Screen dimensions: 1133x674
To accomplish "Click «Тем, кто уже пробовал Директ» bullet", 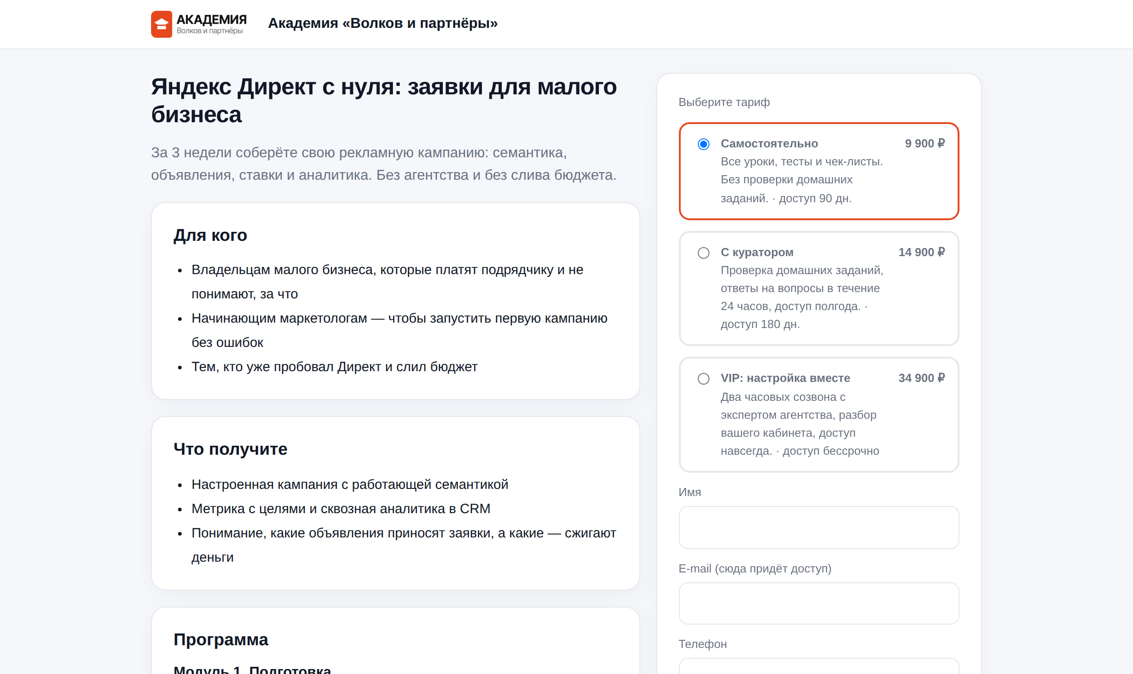I will pos(334,367).
